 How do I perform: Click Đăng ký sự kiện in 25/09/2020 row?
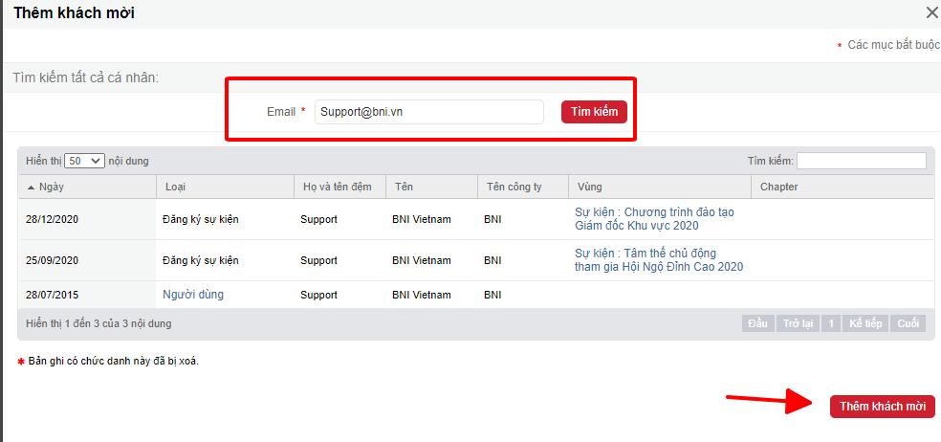click(201, 260)
